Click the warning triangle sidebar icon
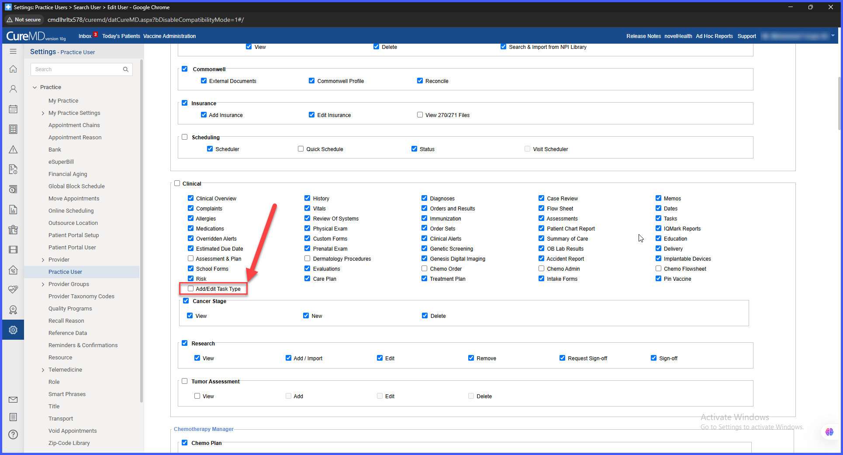Image resolution: width=843 pixels, height=455 pixels. 13,149
